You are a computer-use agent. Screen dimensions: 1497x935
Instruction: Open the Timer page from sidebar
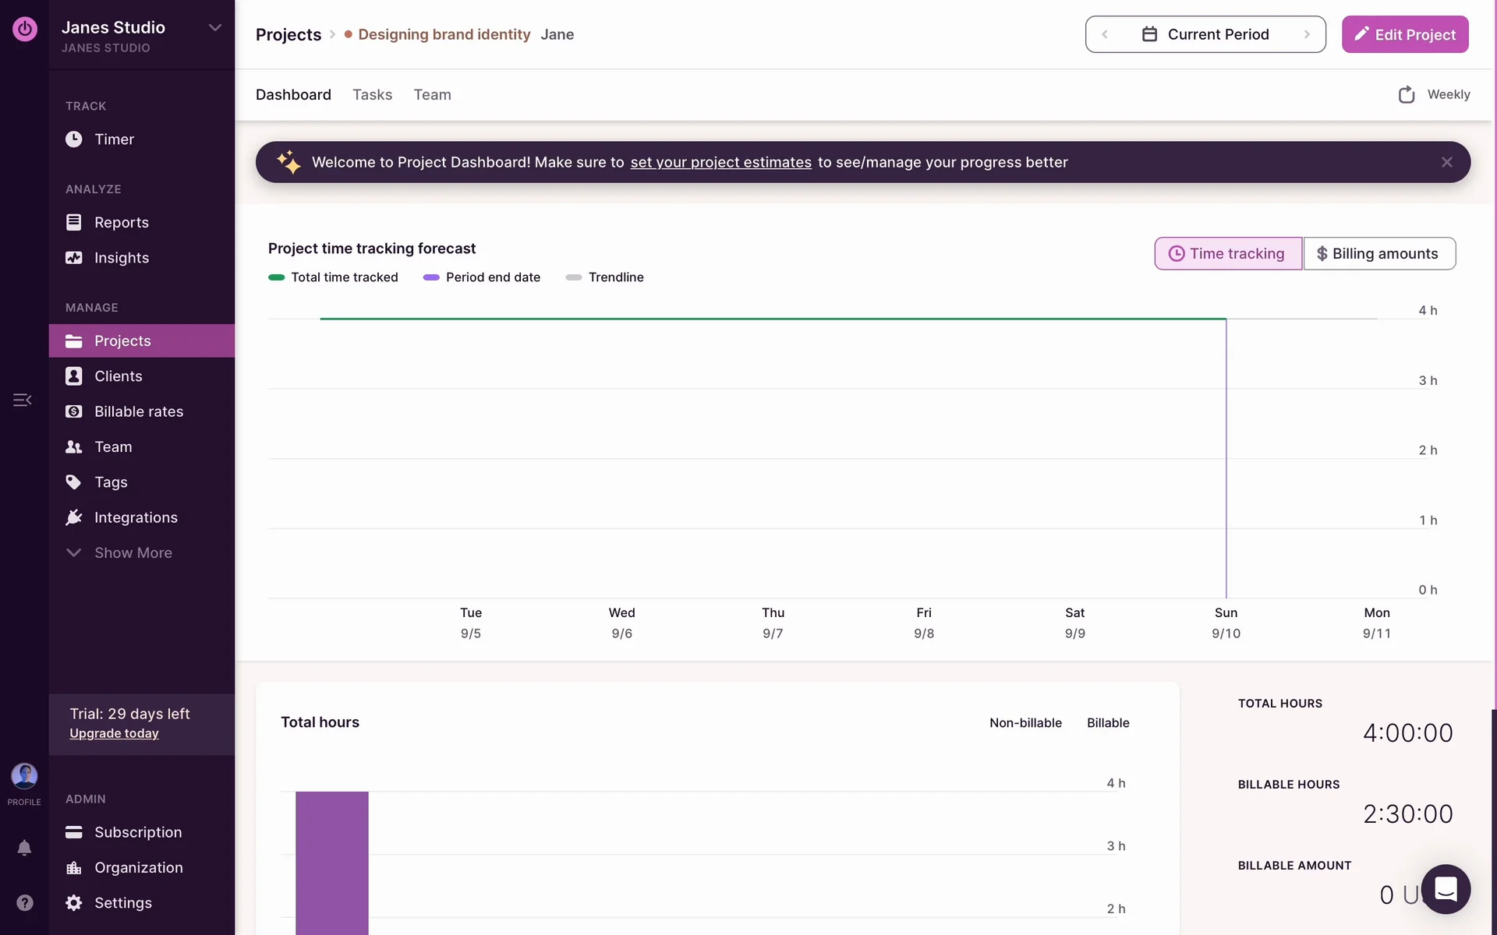click(x=114, y=139)
